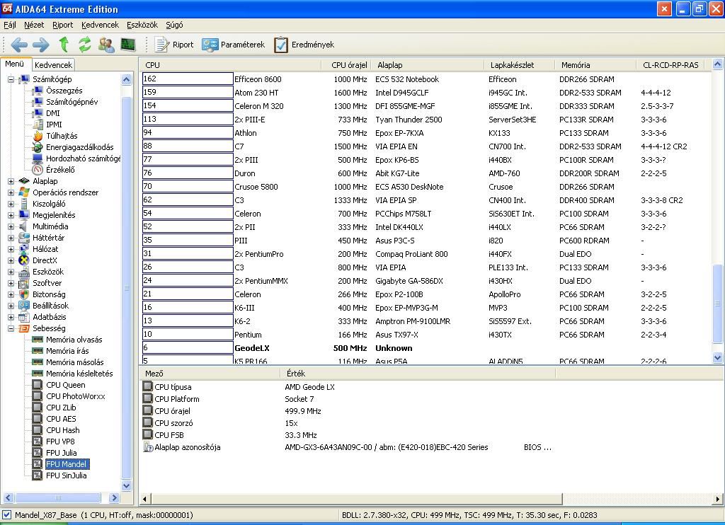Click the Back arrow toolbar icon
This screenshot has height=525, width=725.
coord(19,45)
